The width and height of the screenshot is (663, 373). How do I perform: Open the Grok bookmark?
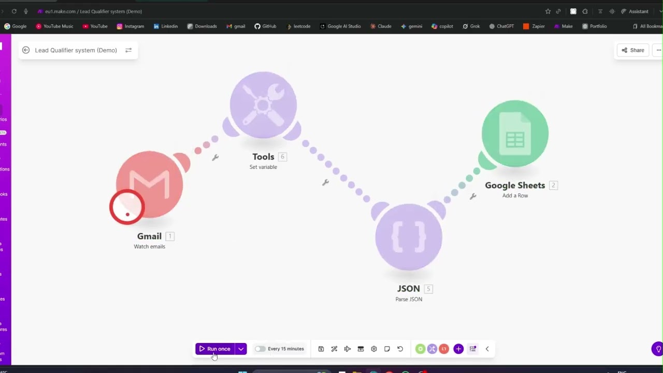click(471, 26)
